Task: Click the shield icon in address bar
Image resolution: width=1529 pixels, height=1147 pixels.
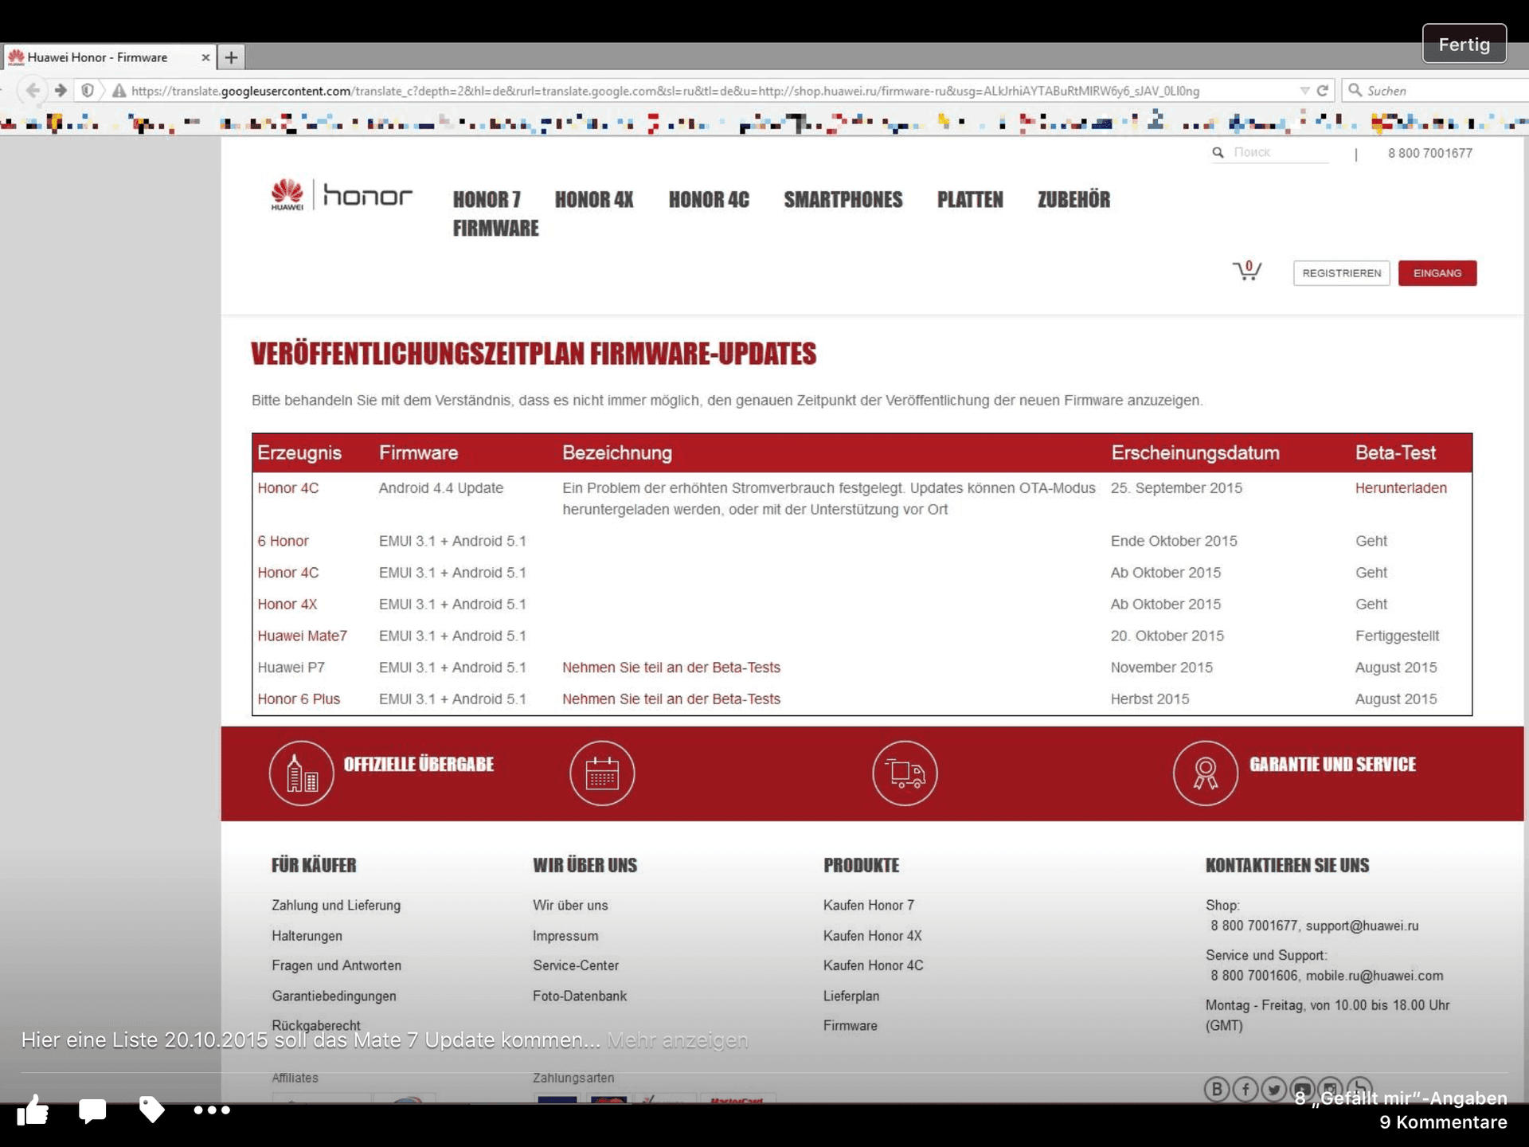Action: pos(88,90)
